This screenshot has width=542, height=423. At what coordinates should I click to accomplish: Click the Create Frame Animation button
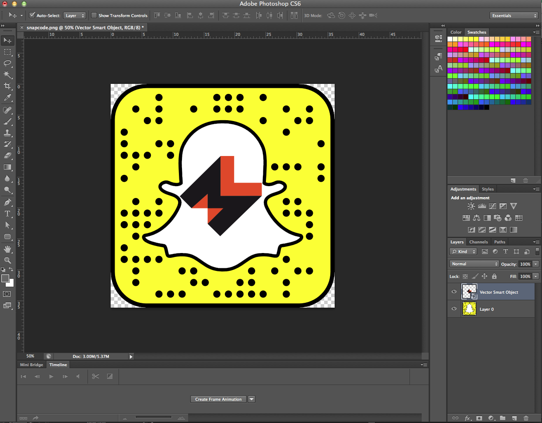[x=218, y=399]
